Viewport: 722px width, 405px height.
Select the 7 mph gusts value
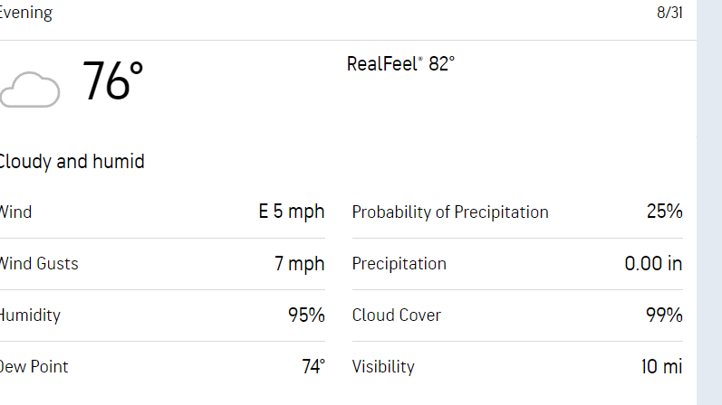[x=299, y=264]
